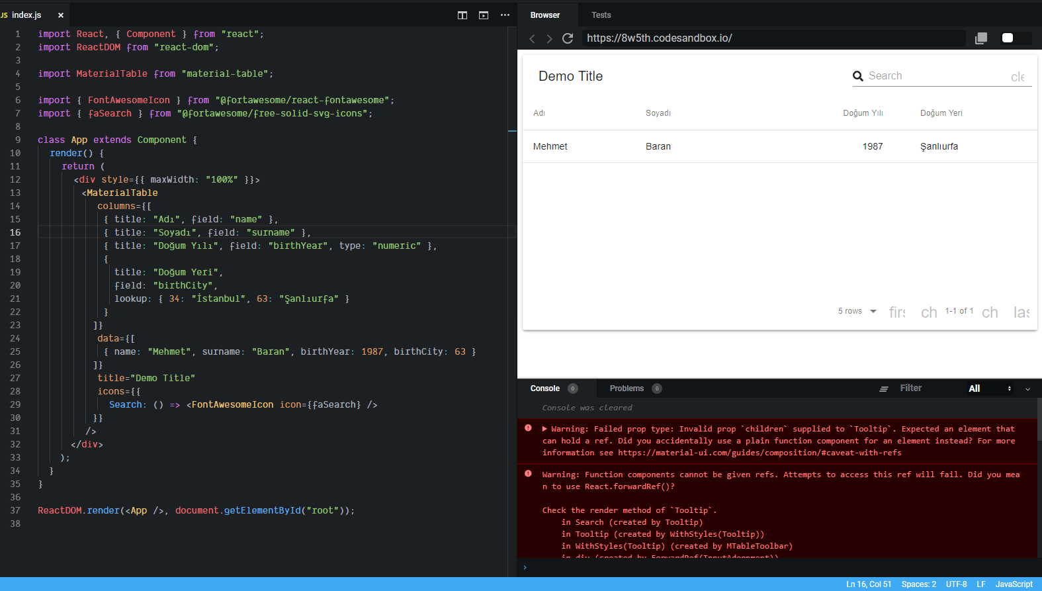The image size is (1042, 591).
Task: Sort by the Soyadı column header
Action: [x=658, y=113]
